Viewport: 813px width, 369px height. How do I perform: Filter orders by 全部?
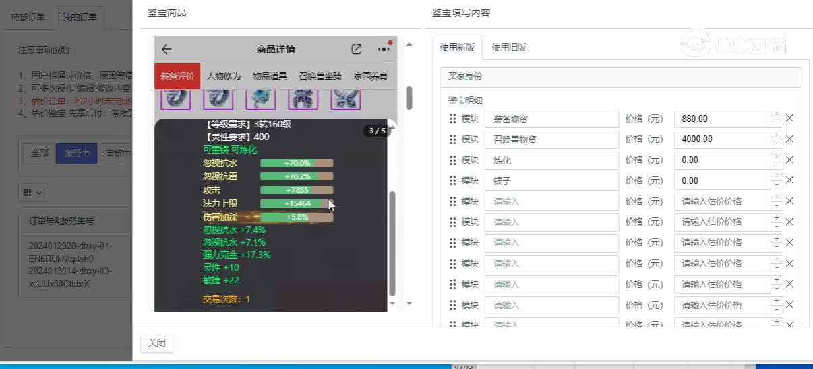pos(39,153)
